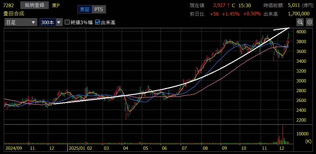Enable the 終値3%幅 checkbox
The height and width of the screenshot is (154, 316).
click(x=67, y=23)
